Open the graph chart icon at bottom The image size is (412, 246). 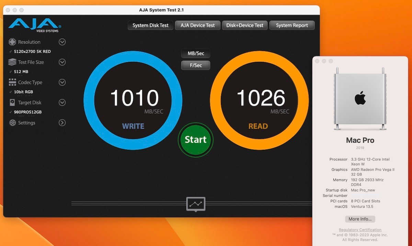tap(196, 204)
